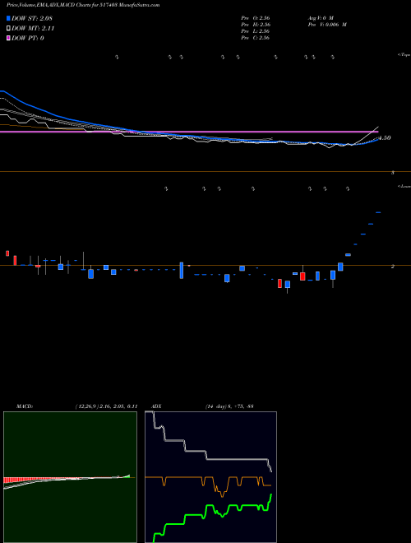
Task: Select the chart title mentioning MunafaSutra.com
Action: [83, 6]
